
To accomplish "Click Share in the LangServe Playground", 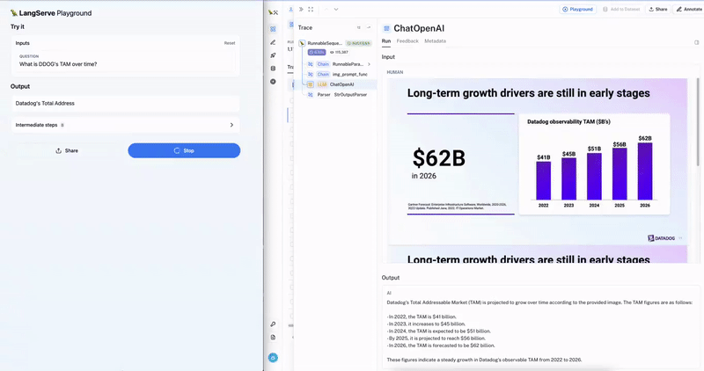I will (x=67, y=150).
